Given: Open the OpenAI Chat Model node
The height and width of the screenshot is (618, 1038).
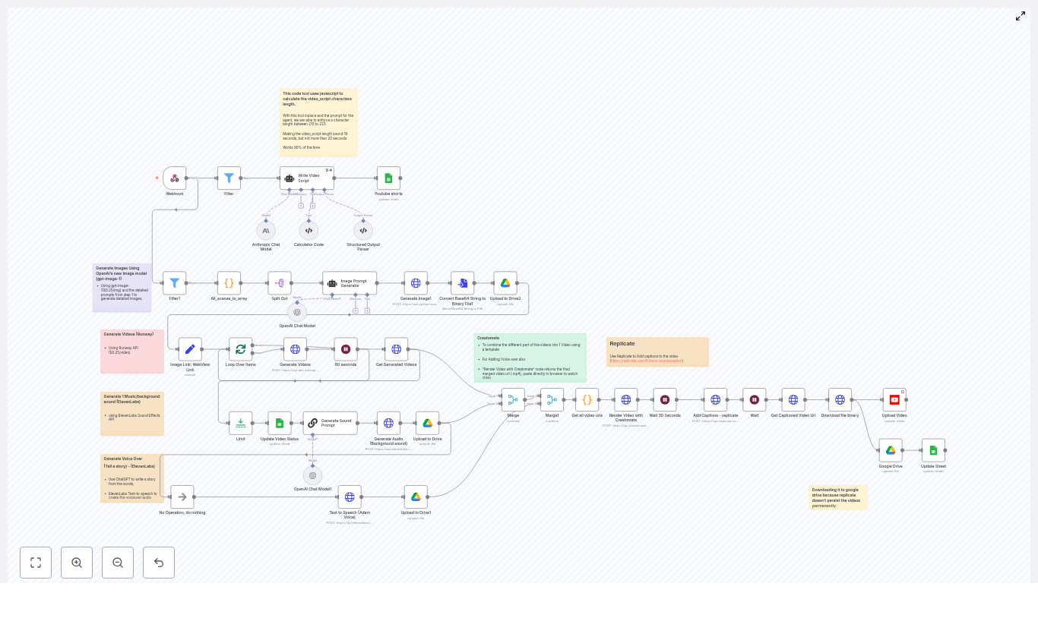Looking at the screenshot, I should 297,312.
